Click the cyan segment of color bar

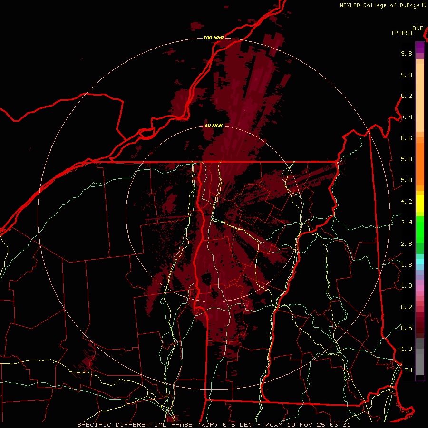420,262
